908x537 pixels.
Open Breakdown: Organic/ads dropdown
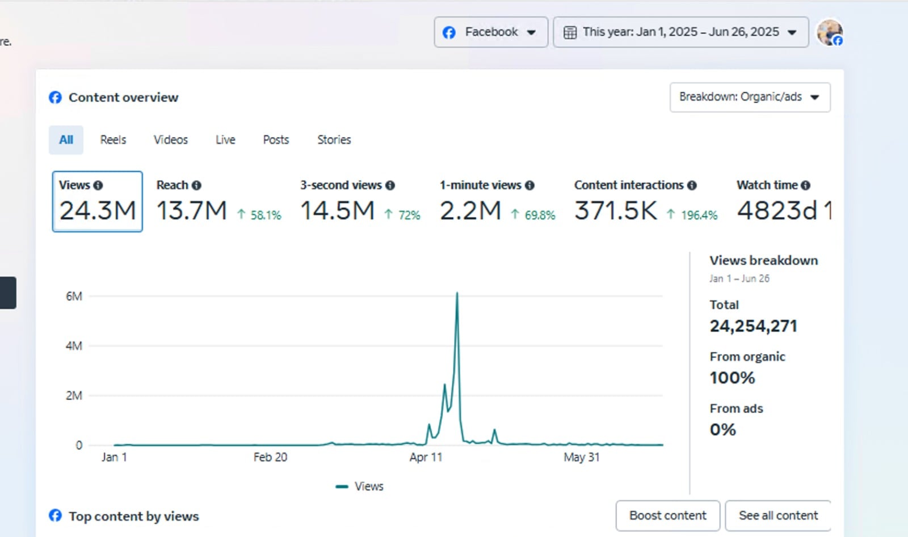(749, 97)
